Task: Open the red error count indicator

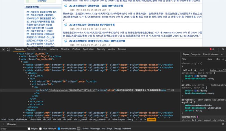Action: point(212,49)
